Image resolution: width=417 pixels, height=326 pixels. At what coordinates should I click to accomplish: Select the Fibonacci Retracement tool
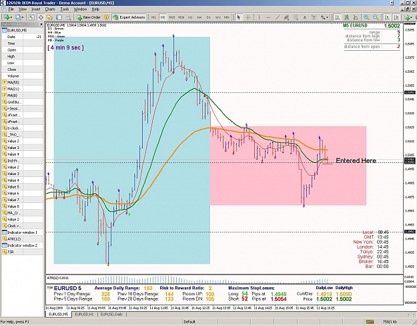click(x=296, y=17)
